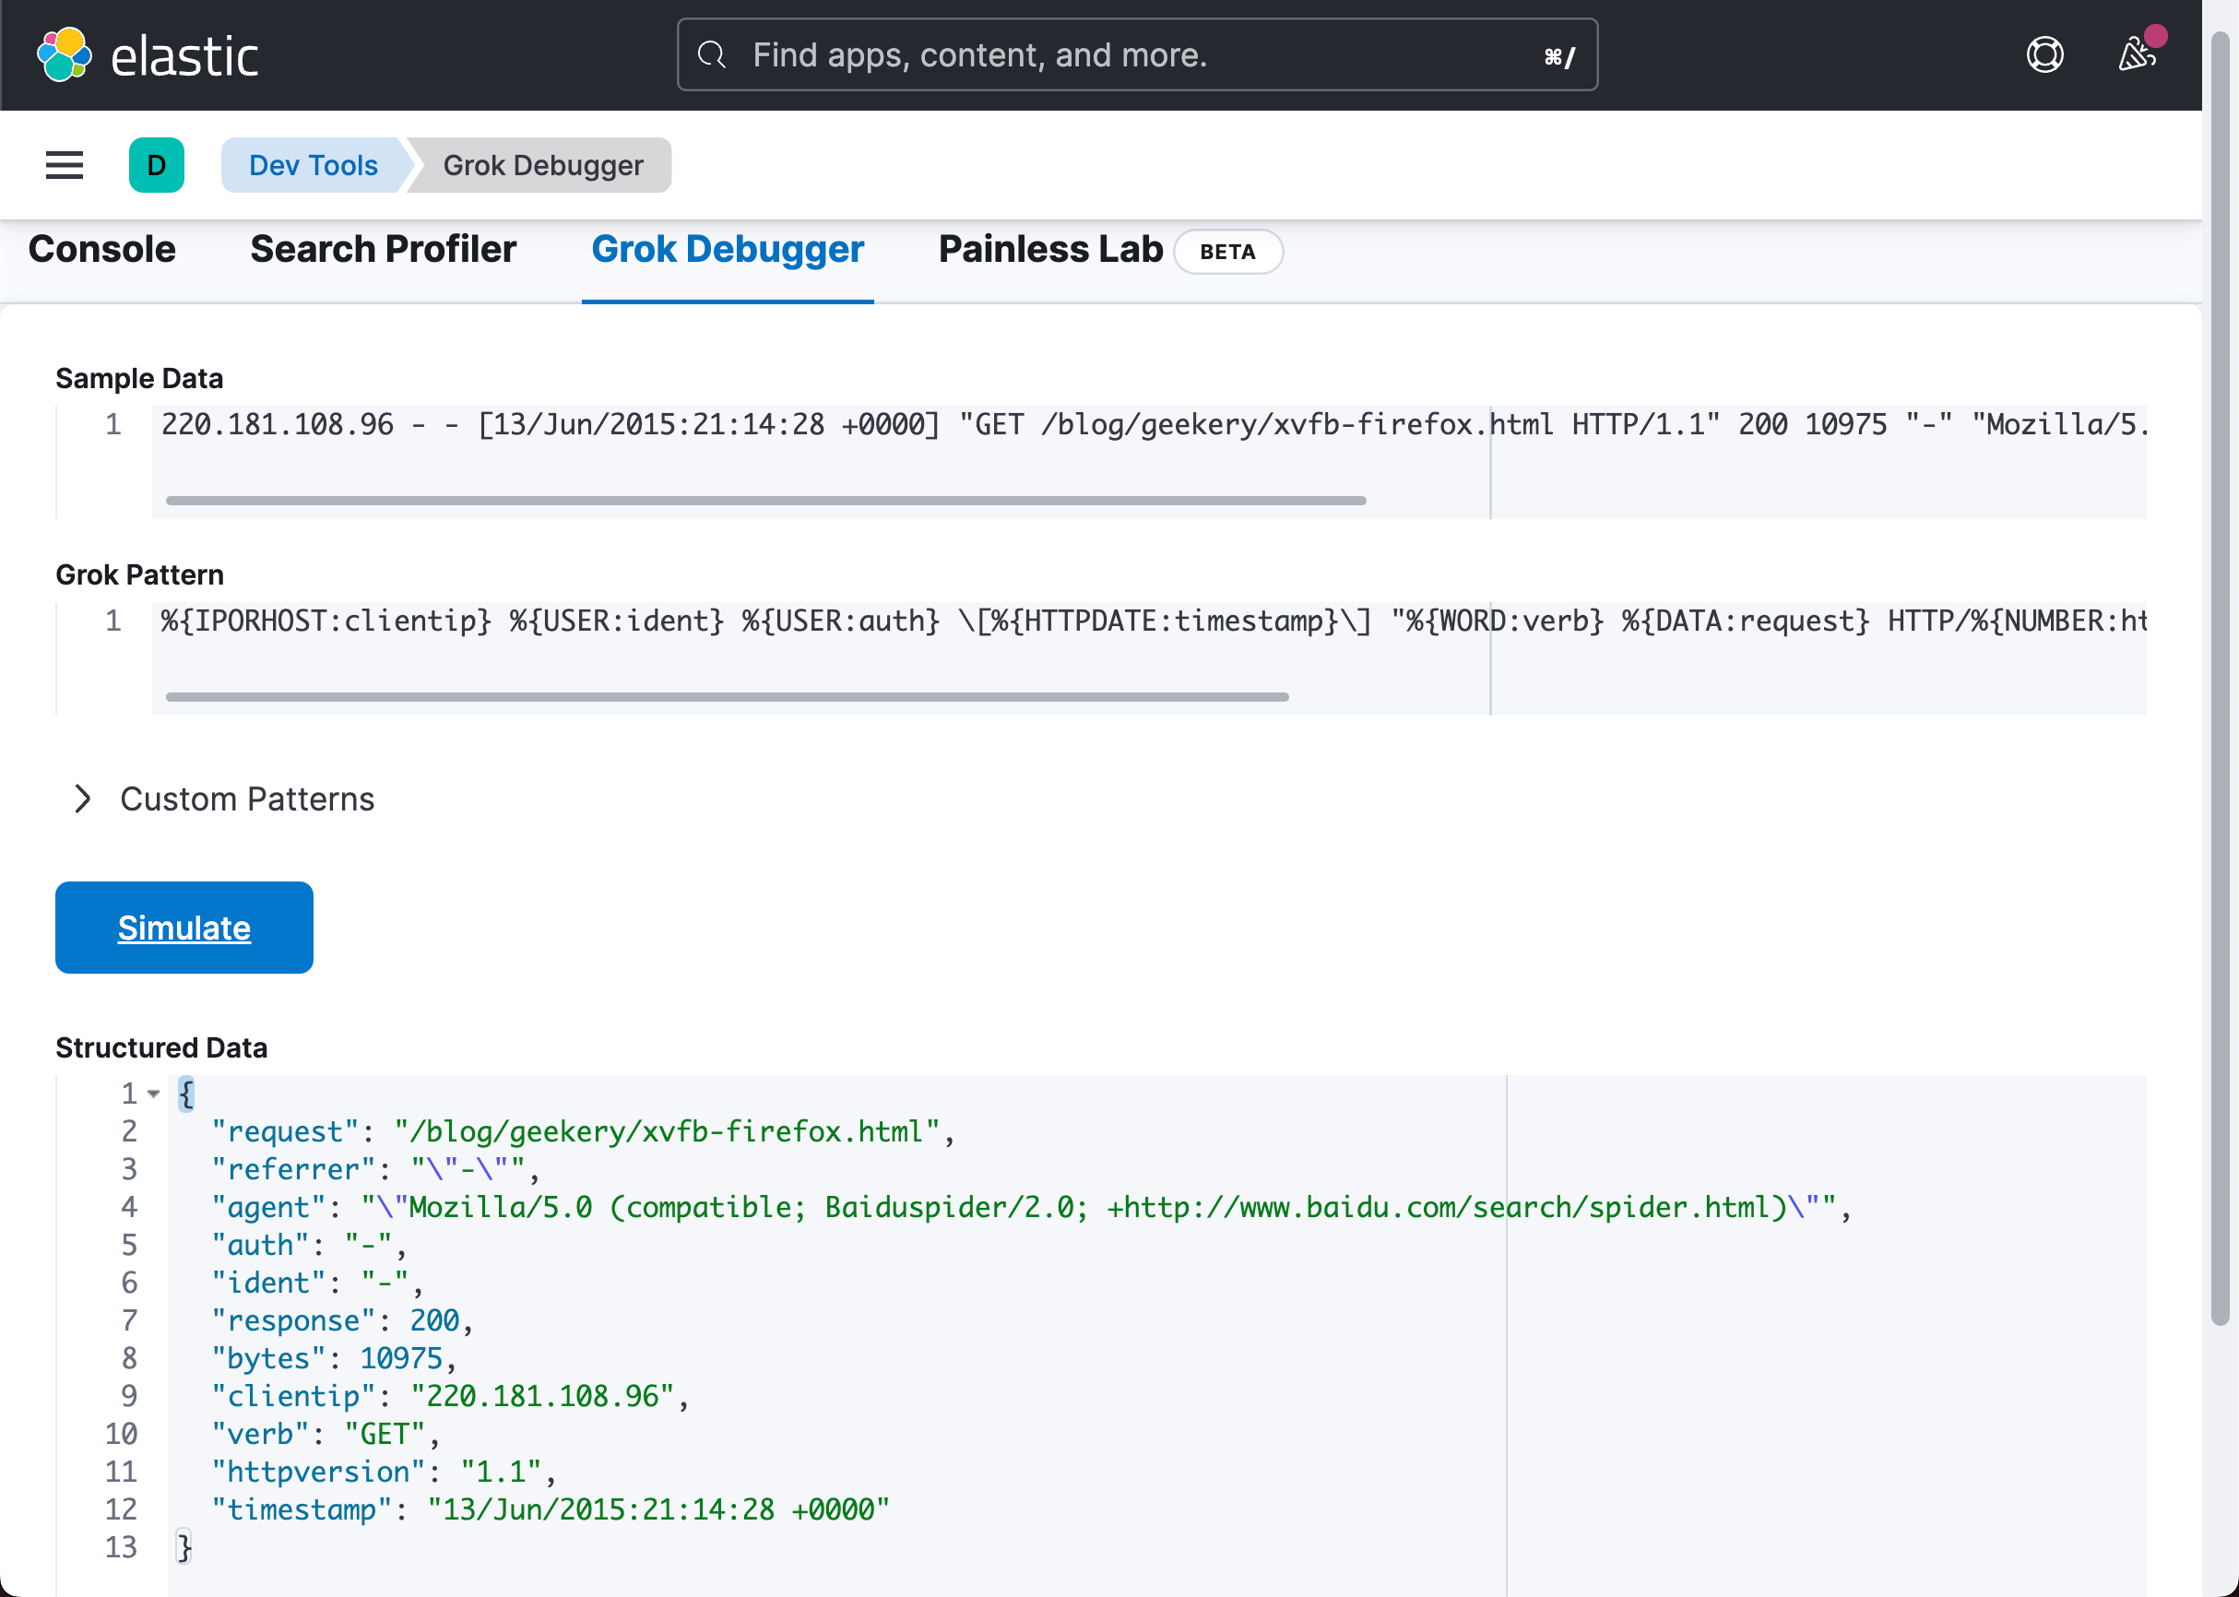Expand the Custom Patterns section

click(x=83, y=798)
